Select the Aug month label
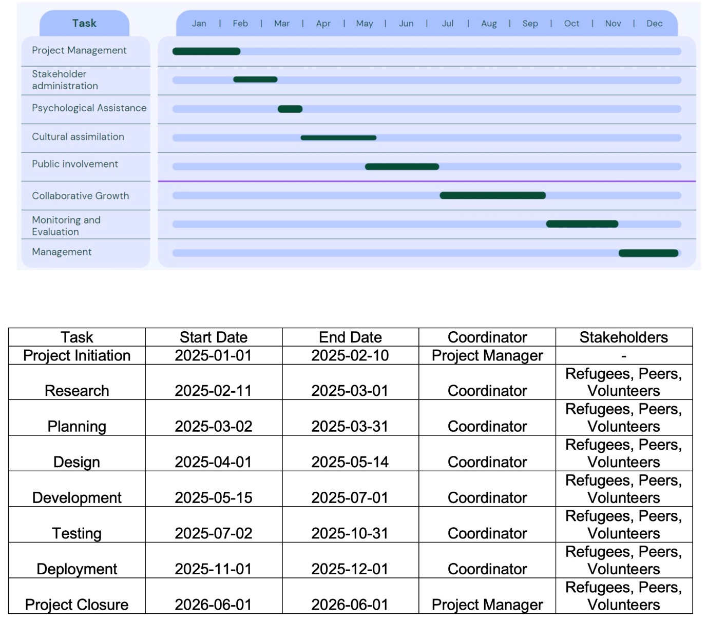The height and width of the screenshot is (622, 707). [489, 24]
